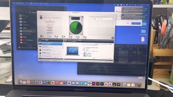This screenshot has width=173, height=97.
Task: Click the blue install button in the dialog
Action: pos(136,23)
